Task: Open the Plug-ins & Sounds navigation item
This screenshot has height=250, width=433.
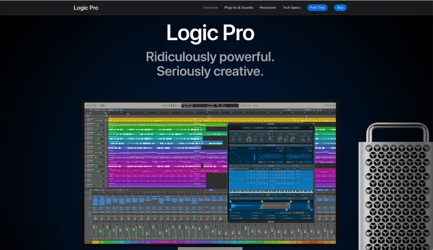Action: (238, 7)
